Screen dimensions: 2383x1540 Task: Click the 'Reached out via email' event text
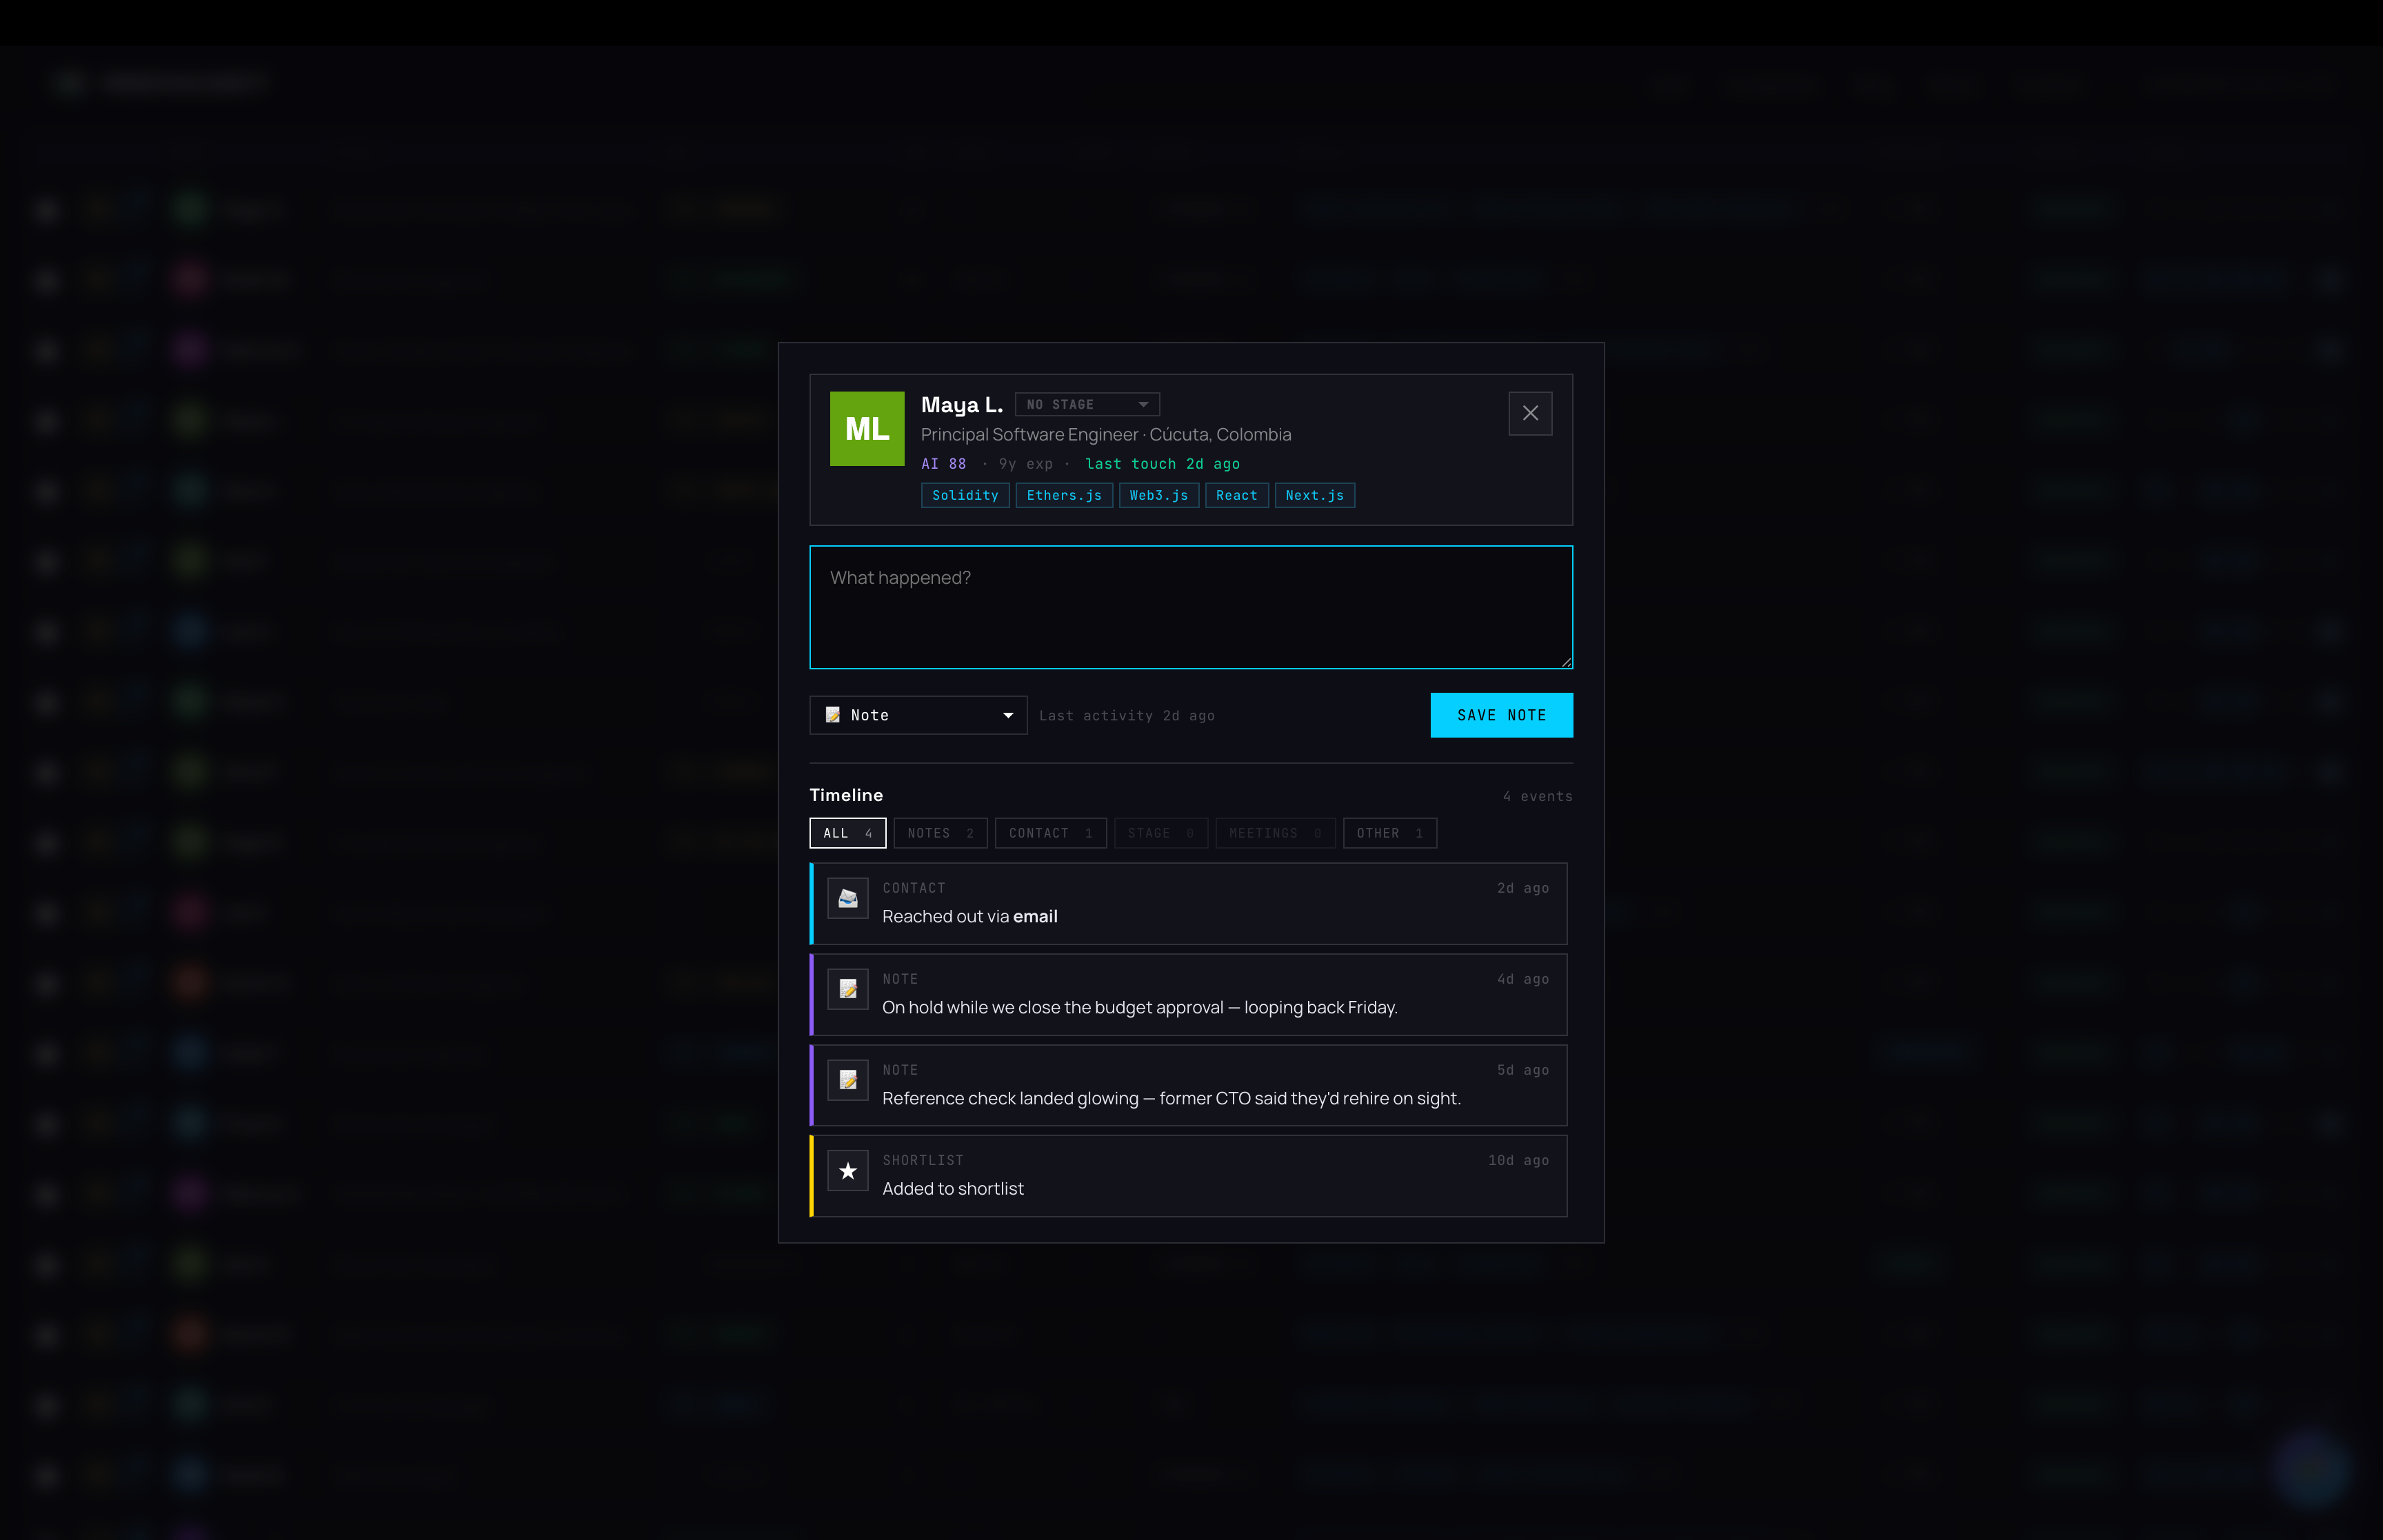[970, 916]
